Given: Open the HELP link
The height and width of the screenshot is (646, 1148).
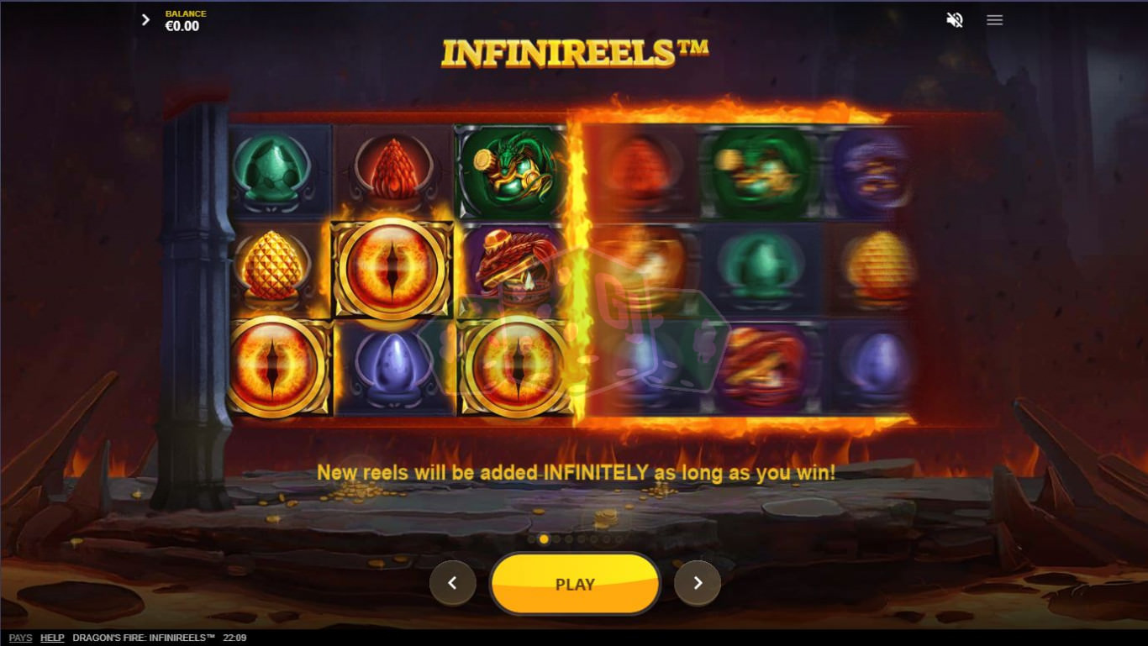Looking at the screenshot, I should (52, 638).
